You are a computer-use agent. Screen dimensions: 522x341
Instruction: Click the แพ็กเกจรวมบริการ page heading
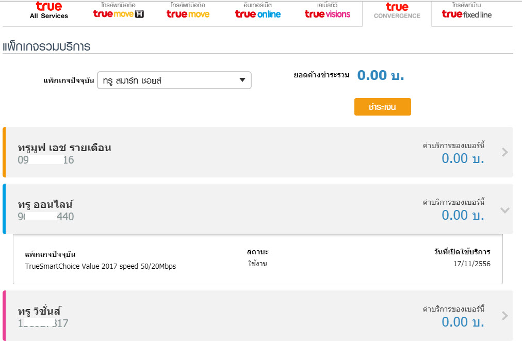tap(46, 46)
